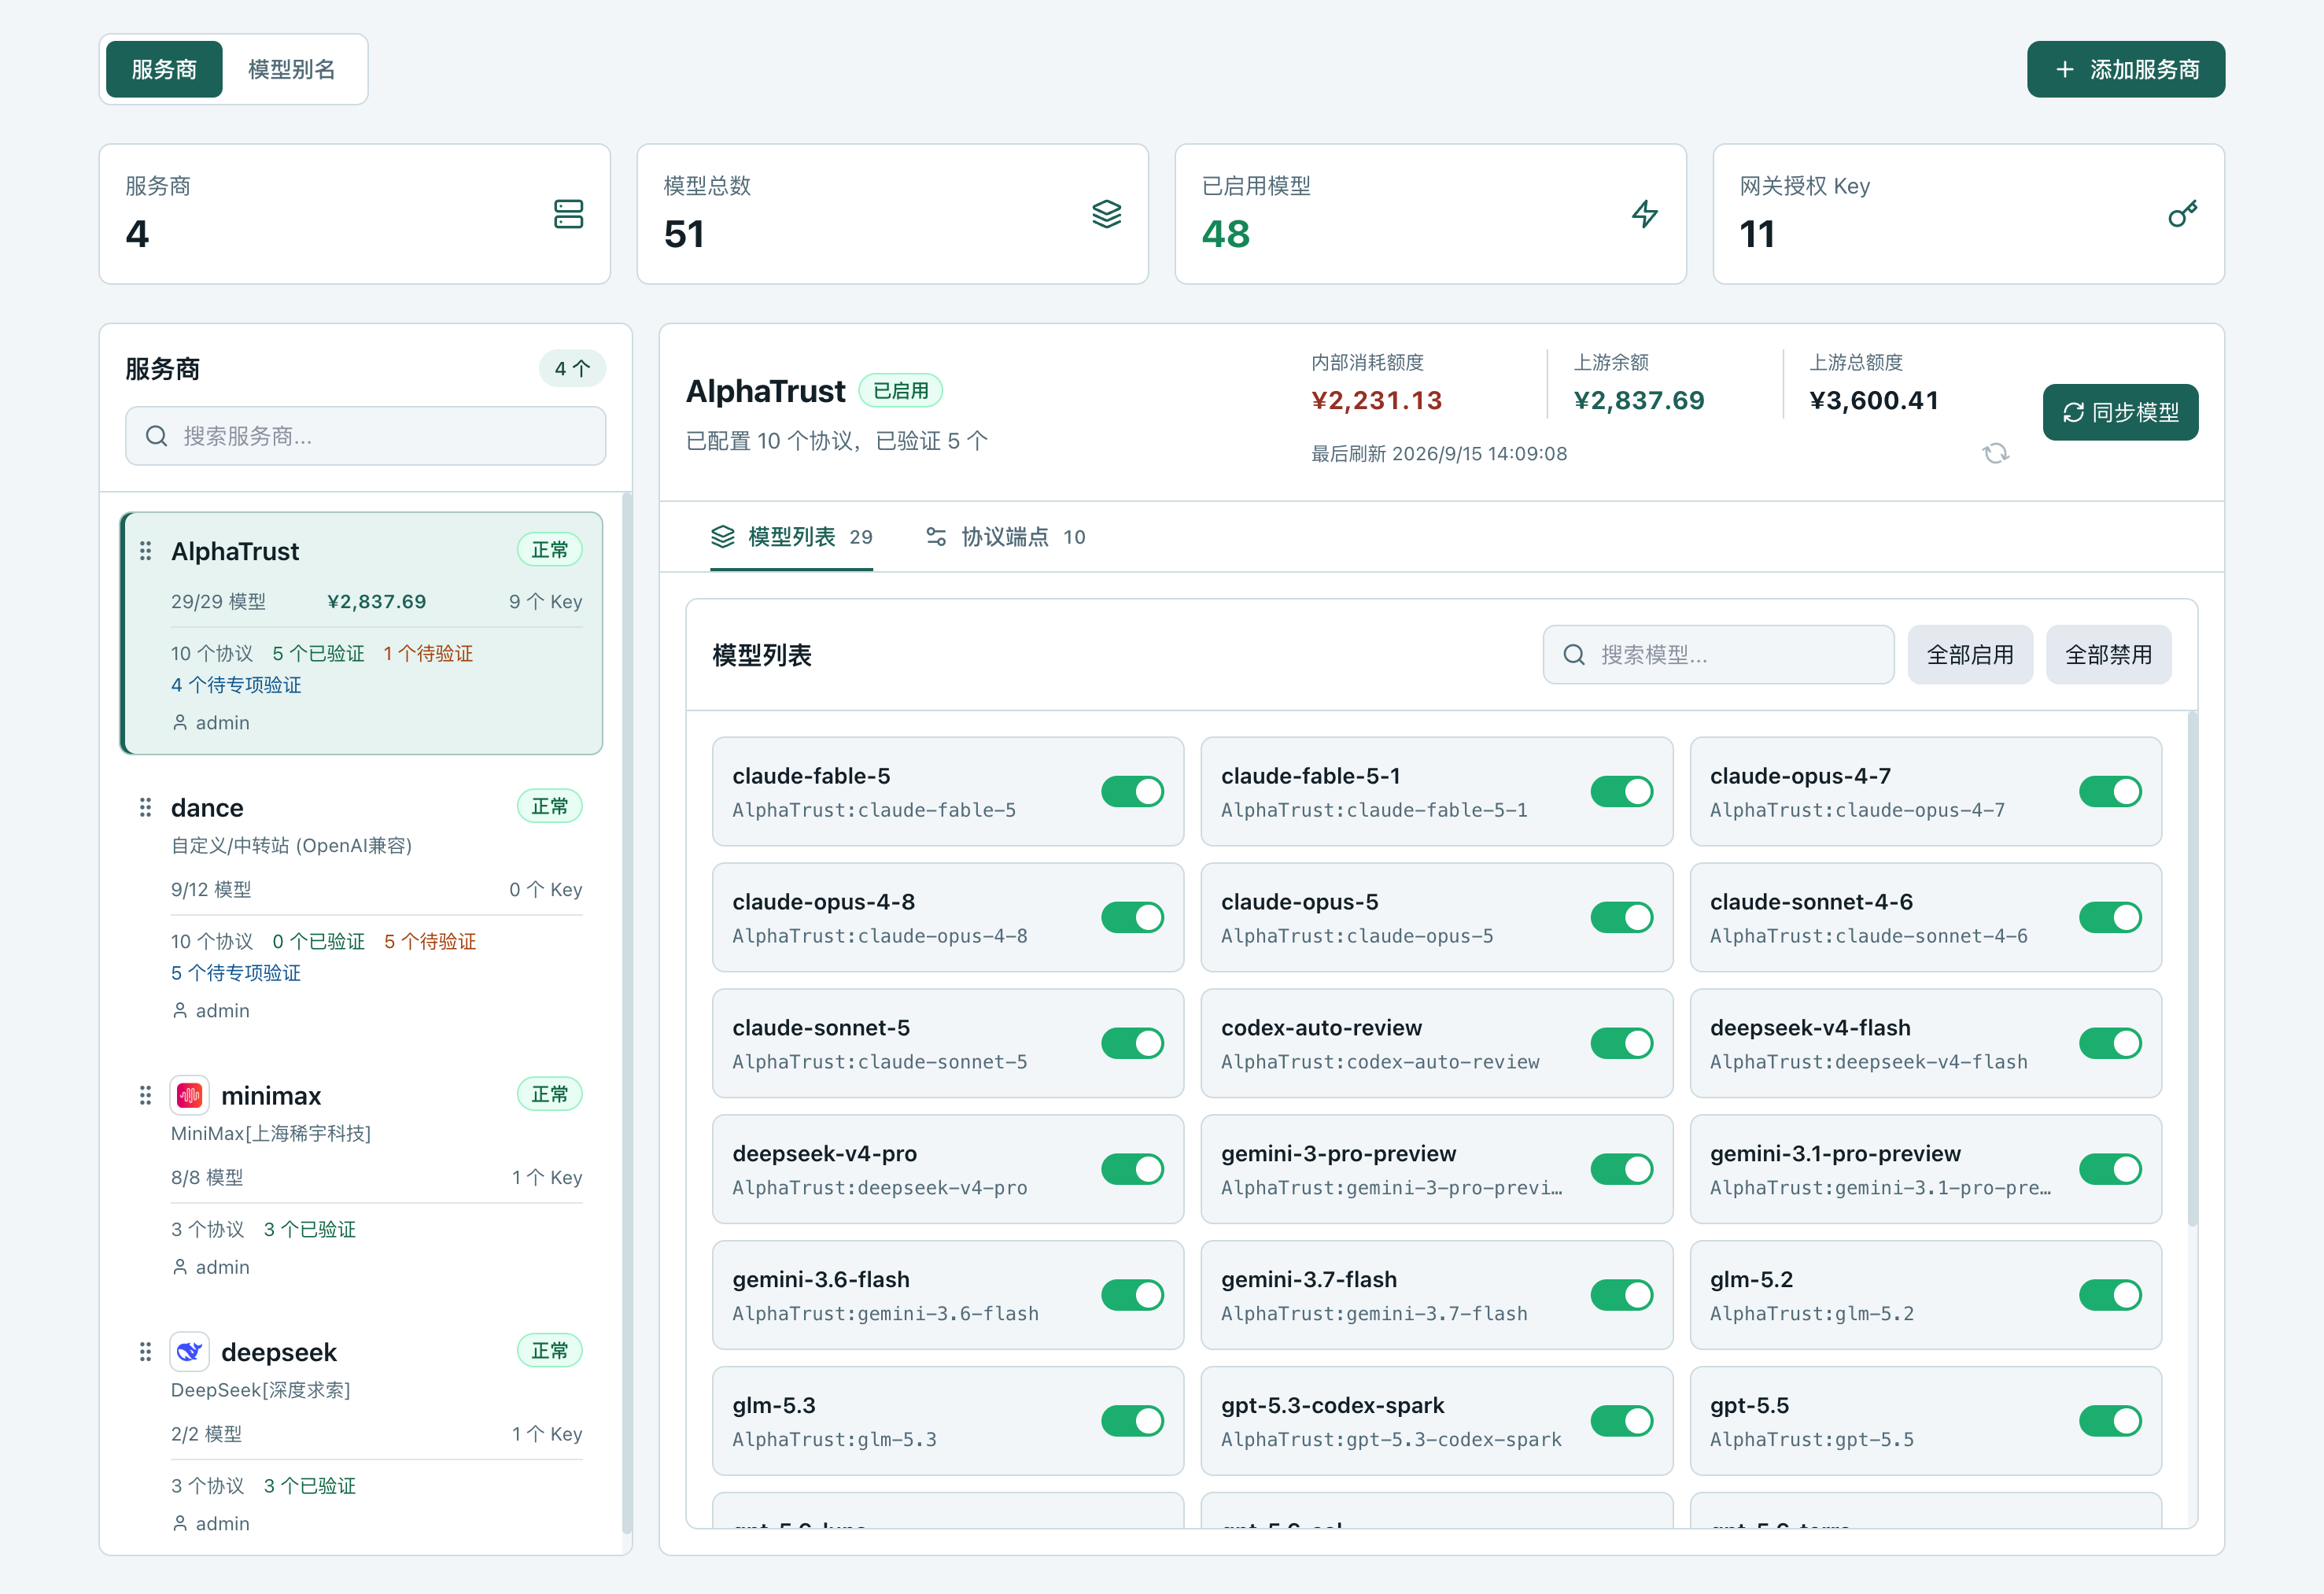Click the provider list vertical scrollbar
The width and height of the screenshot is (2324, 1594).
[x=626, y=1012]
